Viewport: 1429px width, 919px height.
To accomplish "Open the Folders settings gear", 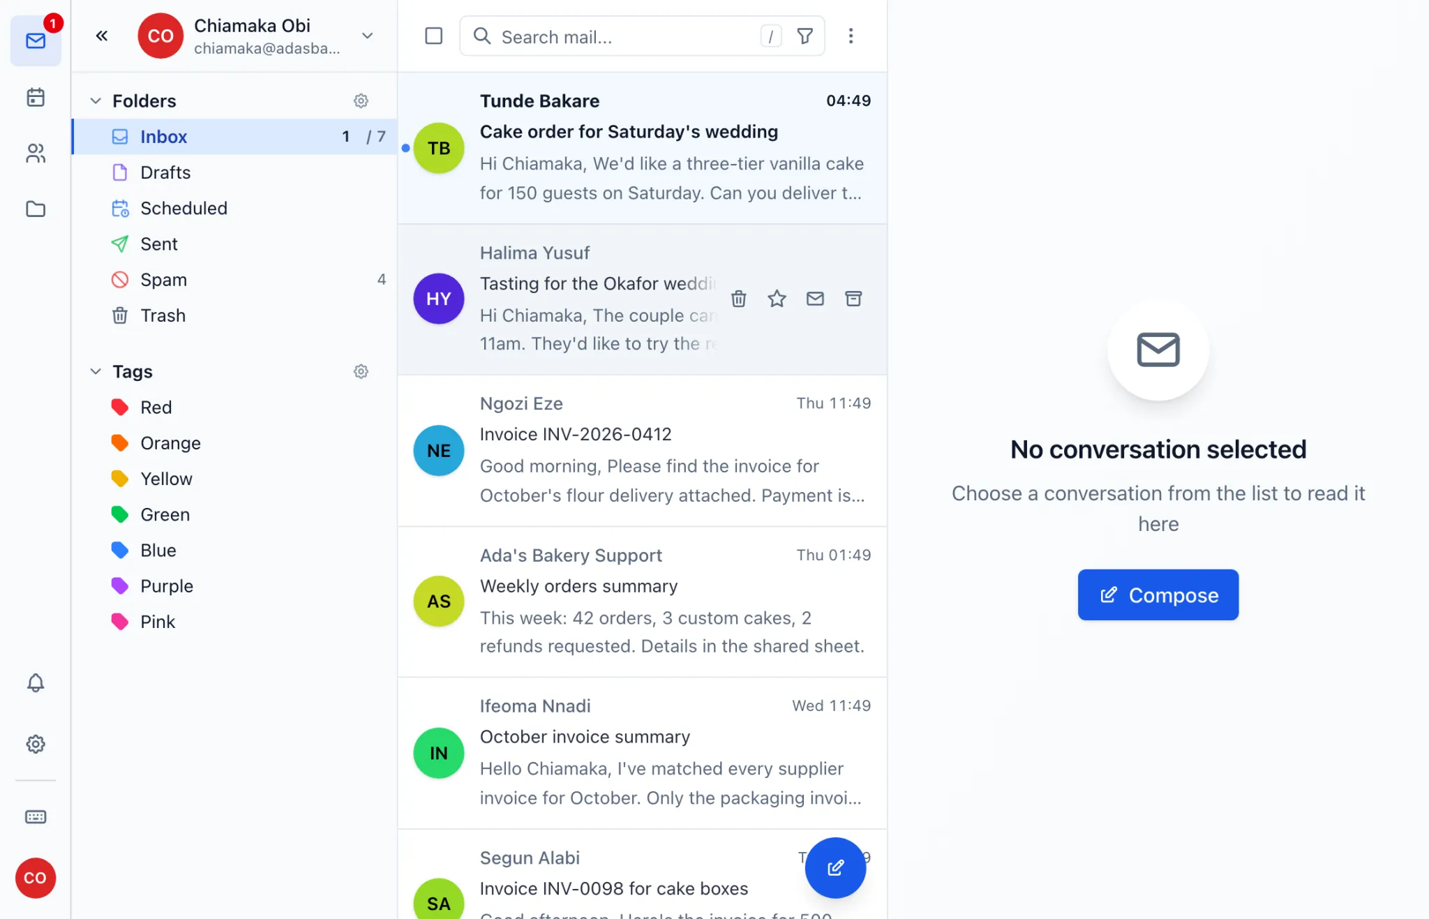I will click(361, 100).
